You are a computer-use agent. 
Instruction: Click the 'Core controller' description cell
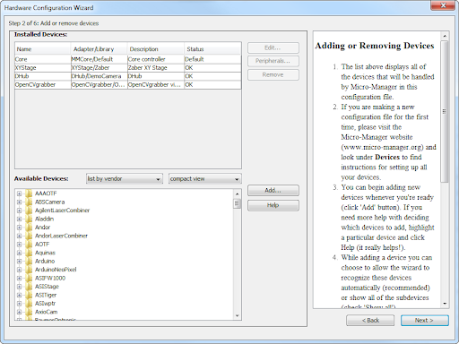pos(156,59)
